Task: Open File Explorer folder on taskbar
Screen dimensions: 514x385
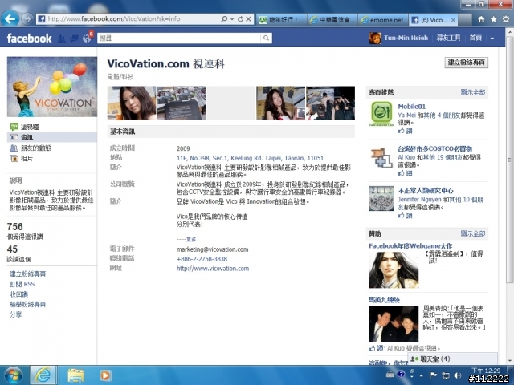Action: click(75, 375)
